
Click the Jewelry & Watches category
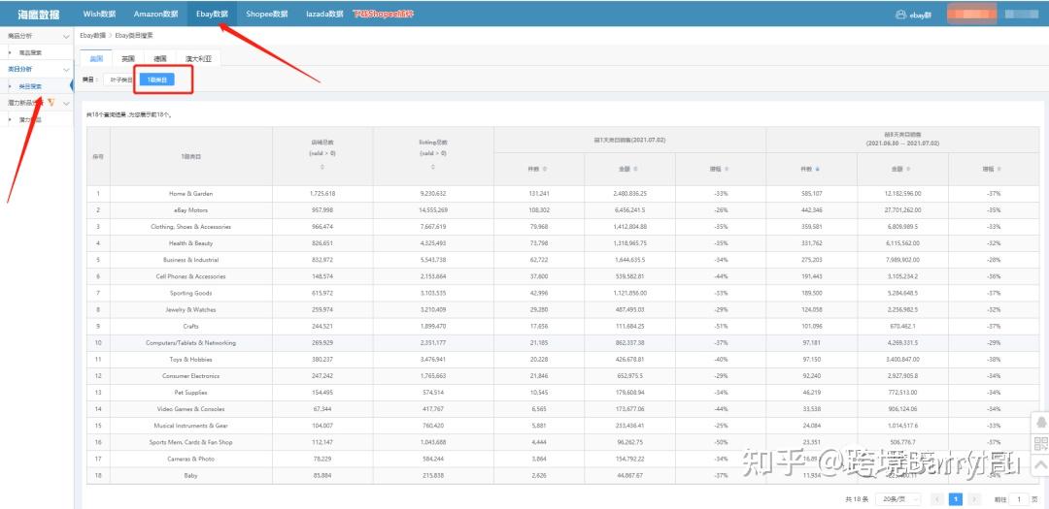click(190, 310)
